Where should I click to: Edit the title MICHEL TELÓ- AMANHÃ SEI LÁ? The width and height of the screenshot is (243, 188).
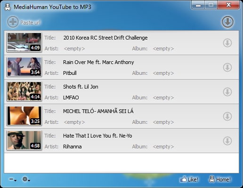tap(98, 111)
